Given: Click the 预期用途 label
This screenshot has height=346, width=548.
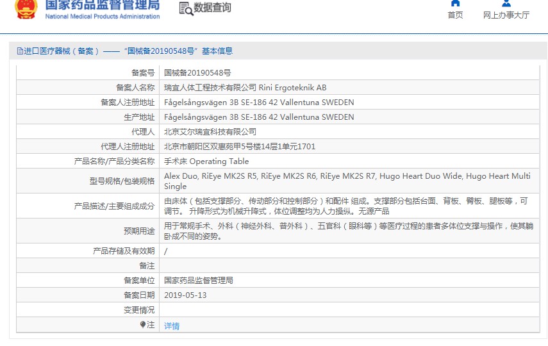Looking at the screenshot, I should (139, 231).
